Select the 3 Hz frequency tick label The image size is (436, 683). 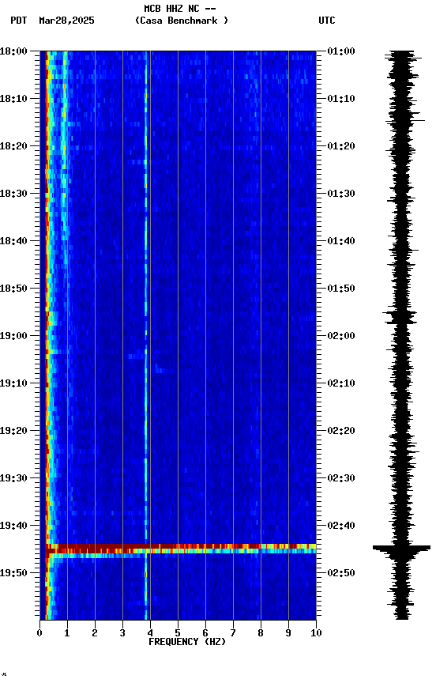point(122,633)
